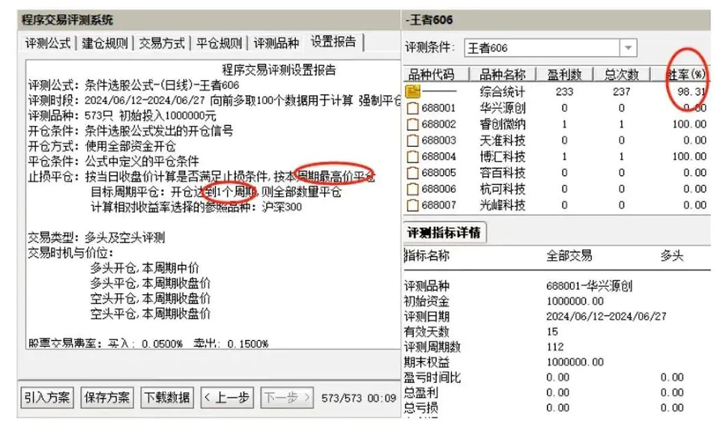Open the 建仓规则 tab
The width and height of the screenshot is (723, 439).
pos(106,43)
